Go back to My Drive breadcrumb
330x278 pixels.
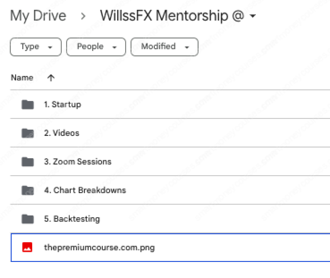coord(38,16)
